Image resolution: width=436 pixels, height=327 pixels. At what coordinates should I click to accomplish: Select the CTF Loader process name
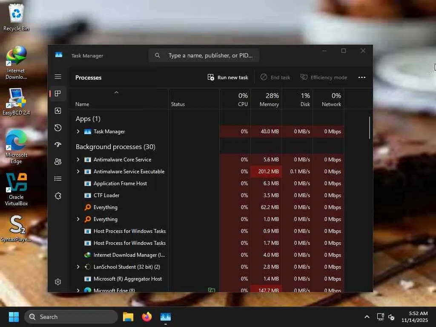pyautogui.click(x=106, y=195)
